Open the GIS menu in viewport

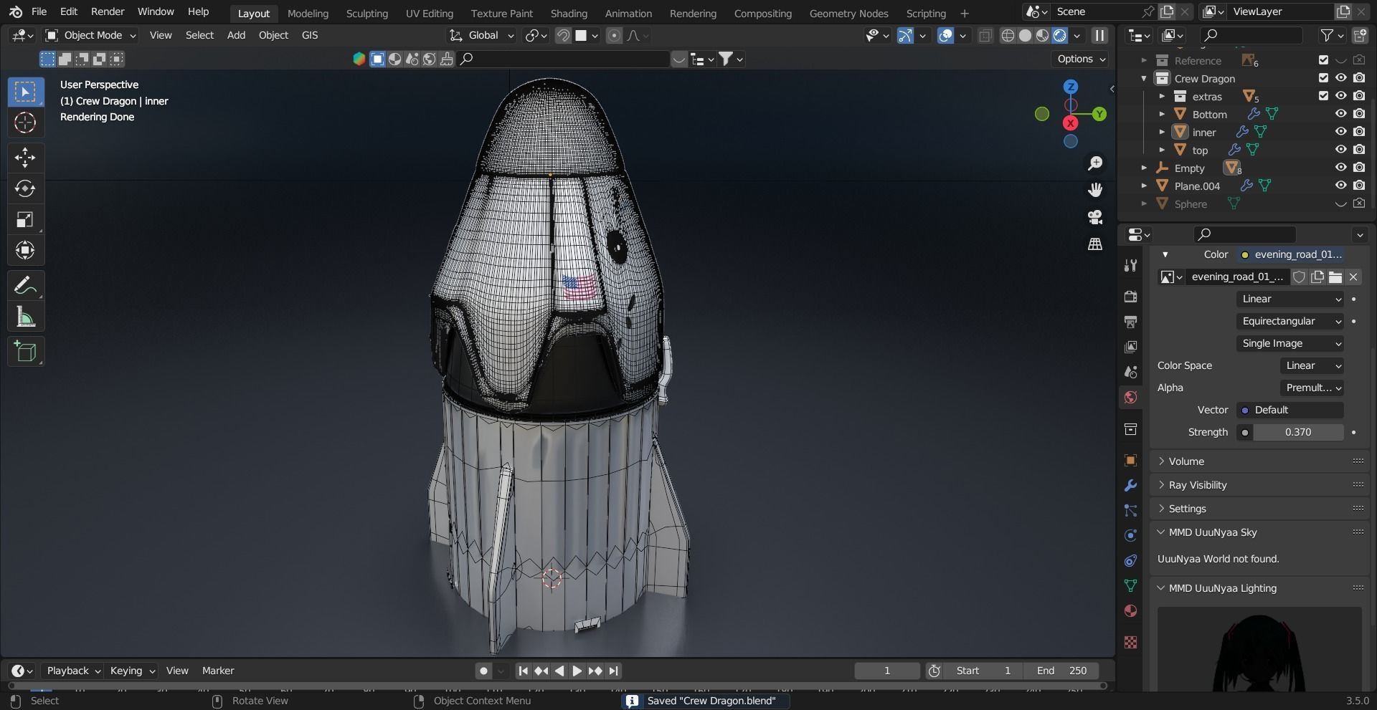point(309,35)
